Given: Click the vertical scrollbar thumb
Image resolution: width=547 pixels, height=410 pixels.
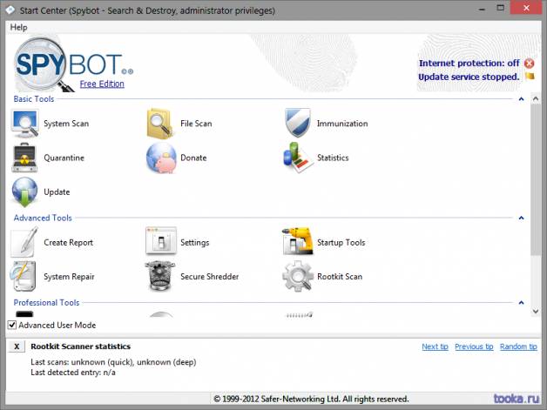Looking at the screenshot, I should pos(536,179).
